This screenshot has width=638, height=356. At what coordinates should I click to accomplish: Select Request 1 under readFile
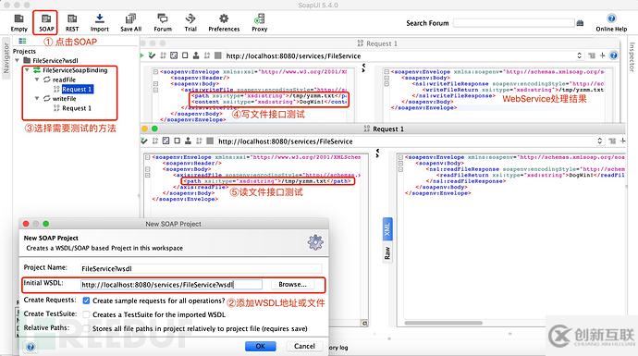click(x=78, y=89)
